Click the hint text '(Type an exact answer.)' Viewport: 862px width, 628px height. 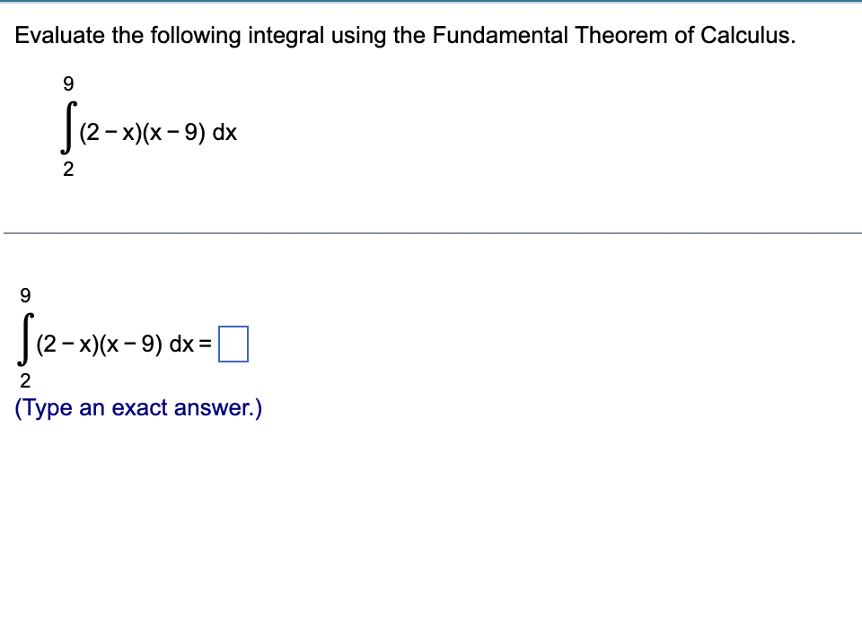tap(138, 407)
